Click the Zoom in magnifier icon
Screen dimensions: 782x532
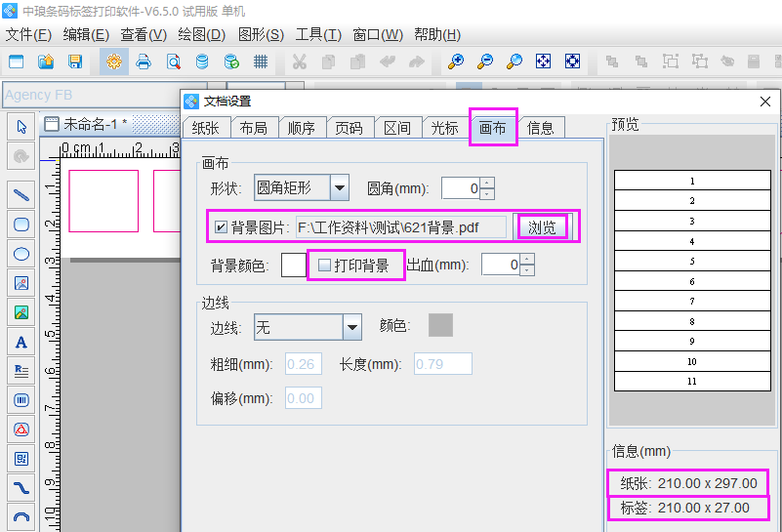[x=455, y=61]
